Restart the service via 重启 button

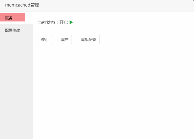coord(65,39)
